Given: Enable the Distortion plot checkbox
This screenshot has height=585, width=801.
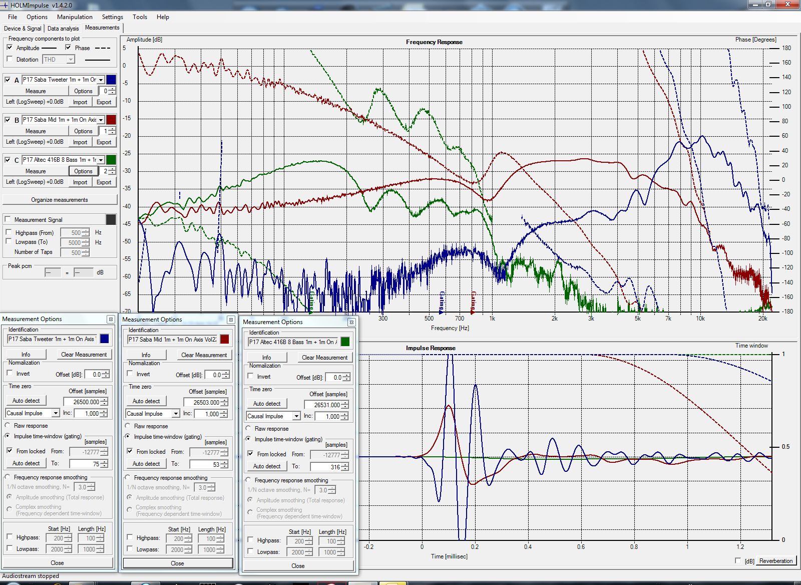Looking at the screenshot, I should pyautogui.click(x=10, y=59).
